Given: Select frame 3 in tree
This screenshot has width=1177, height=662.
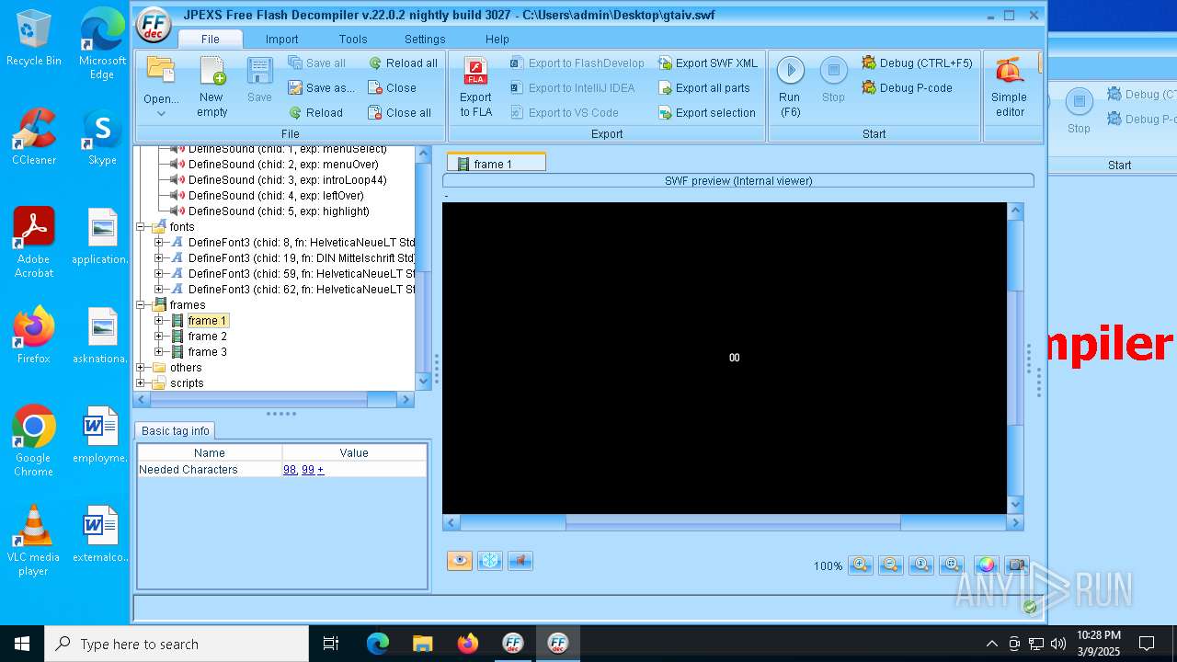Looking at the screenshot, I should click(x=207, y=352).
